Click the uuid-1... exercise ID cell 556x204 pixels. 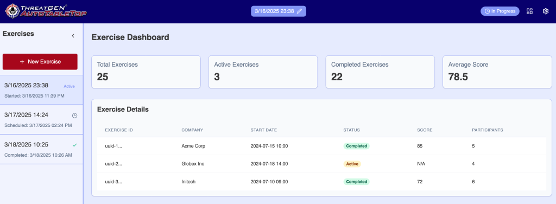[113, 146]
